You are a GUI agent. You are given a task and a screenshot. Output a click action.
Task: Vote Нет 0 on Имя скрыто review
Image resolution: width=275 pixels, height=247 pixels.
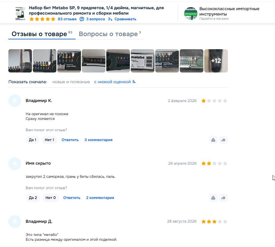point(50,197)
